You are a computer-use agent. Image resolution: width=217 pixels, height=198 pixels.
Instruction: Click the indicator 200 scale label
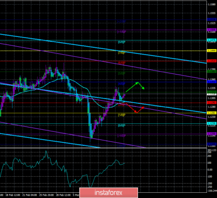pos(209,156)
